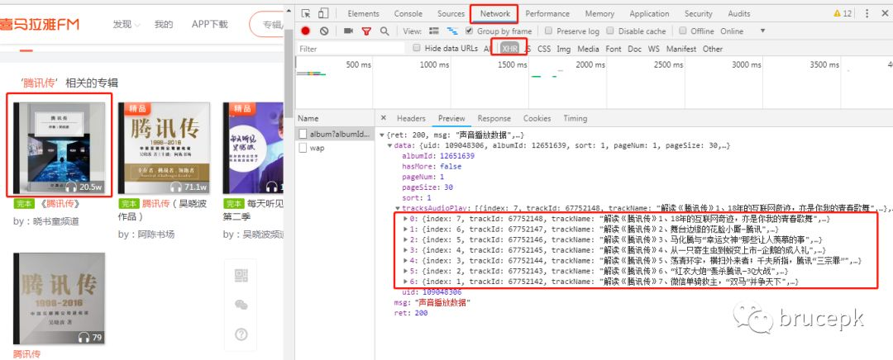Collapse the root ret 200 object
The image size is (893, 360).
click(382, 135)
